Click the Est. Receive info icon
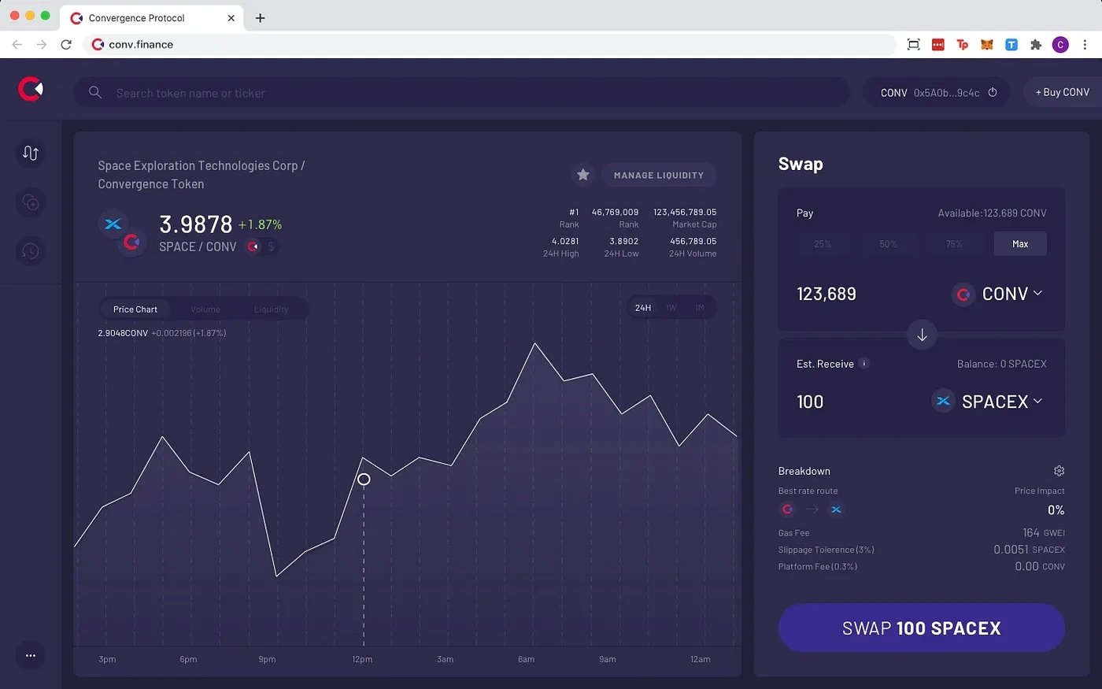Viewport: 1102px width, 689px height. [x=863, y=363]
